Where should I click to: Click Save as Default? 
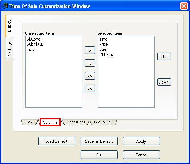(x=99, y=141)
